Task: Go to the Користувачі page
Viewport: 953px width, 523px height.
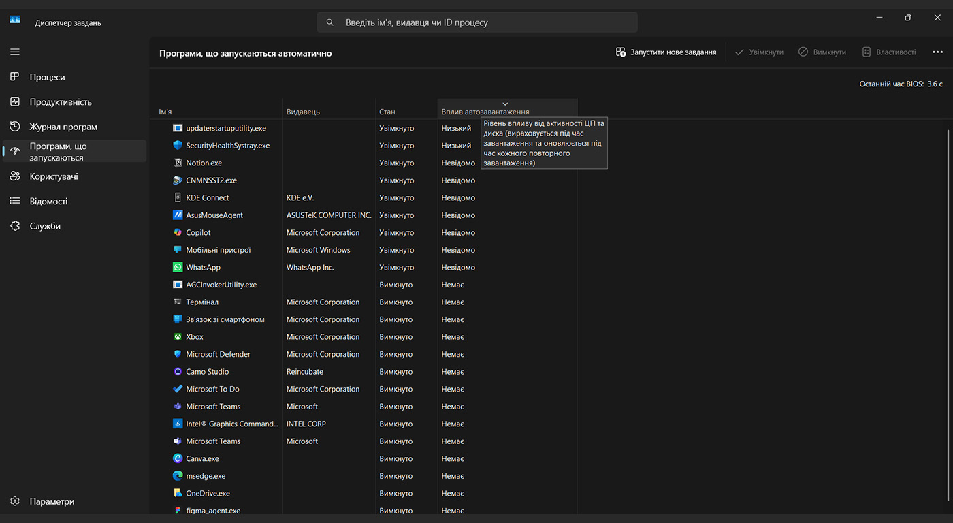Action: pyautogui.click(x=74, y=176)
